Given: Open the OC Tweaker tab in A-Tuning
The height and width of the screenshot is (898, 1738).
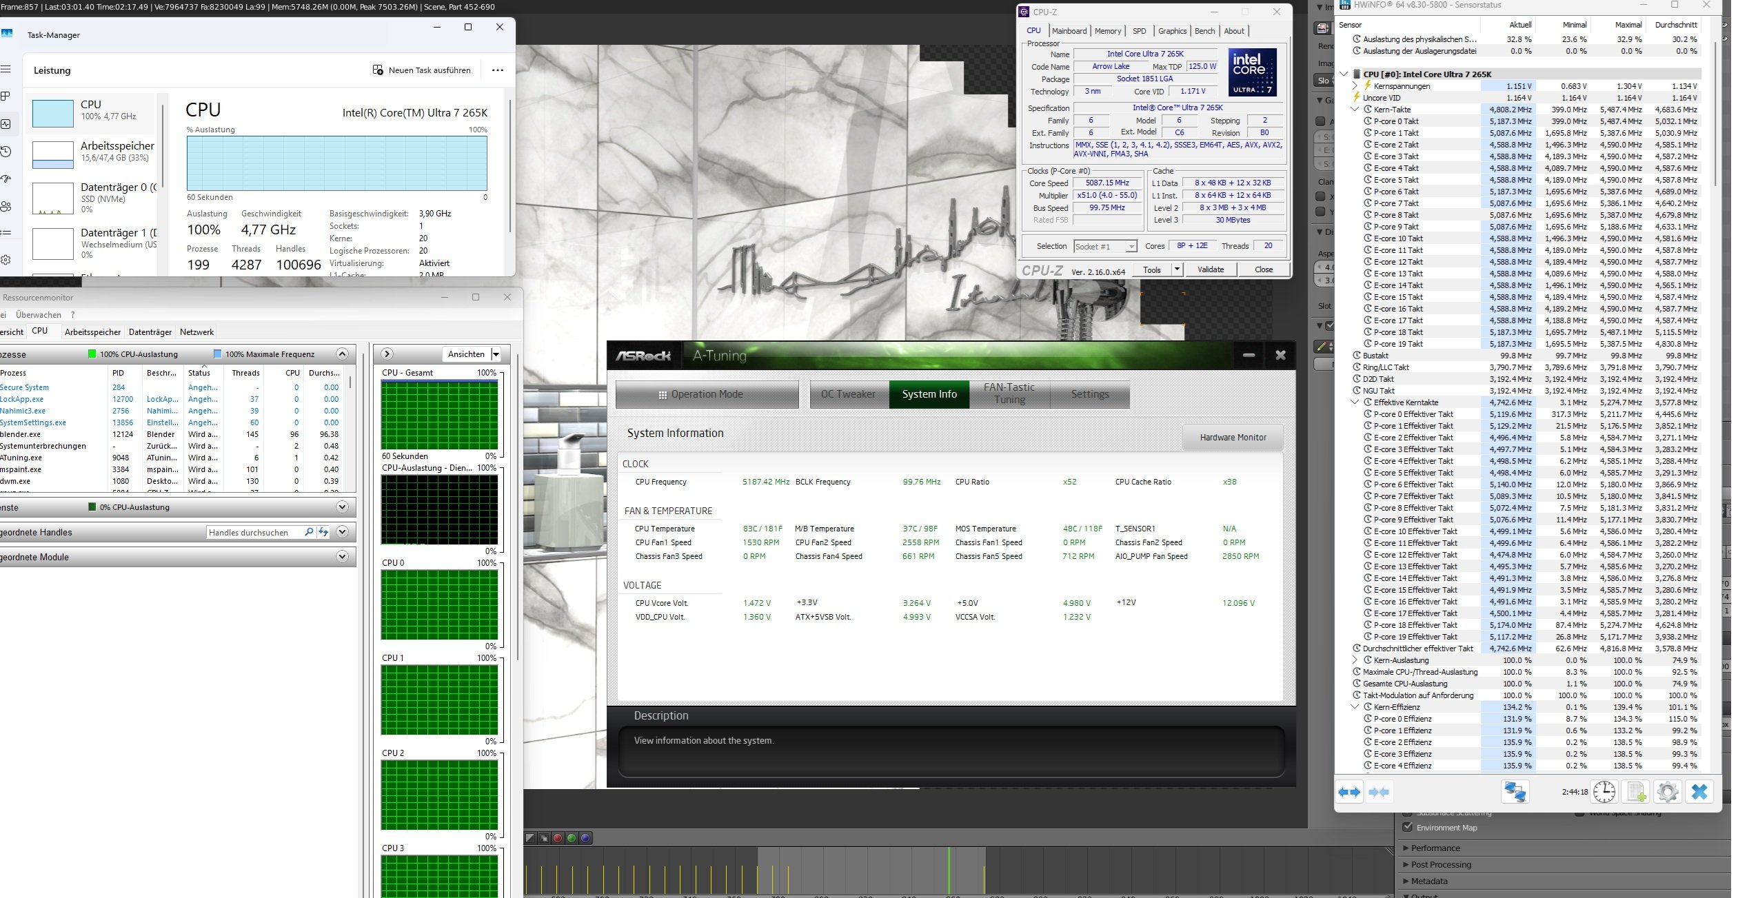Looking at the screenshot, I should (x=848, y=394).
